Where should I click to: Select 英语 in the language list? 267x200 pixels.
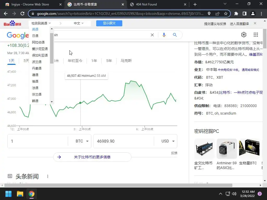click(35, 29)
